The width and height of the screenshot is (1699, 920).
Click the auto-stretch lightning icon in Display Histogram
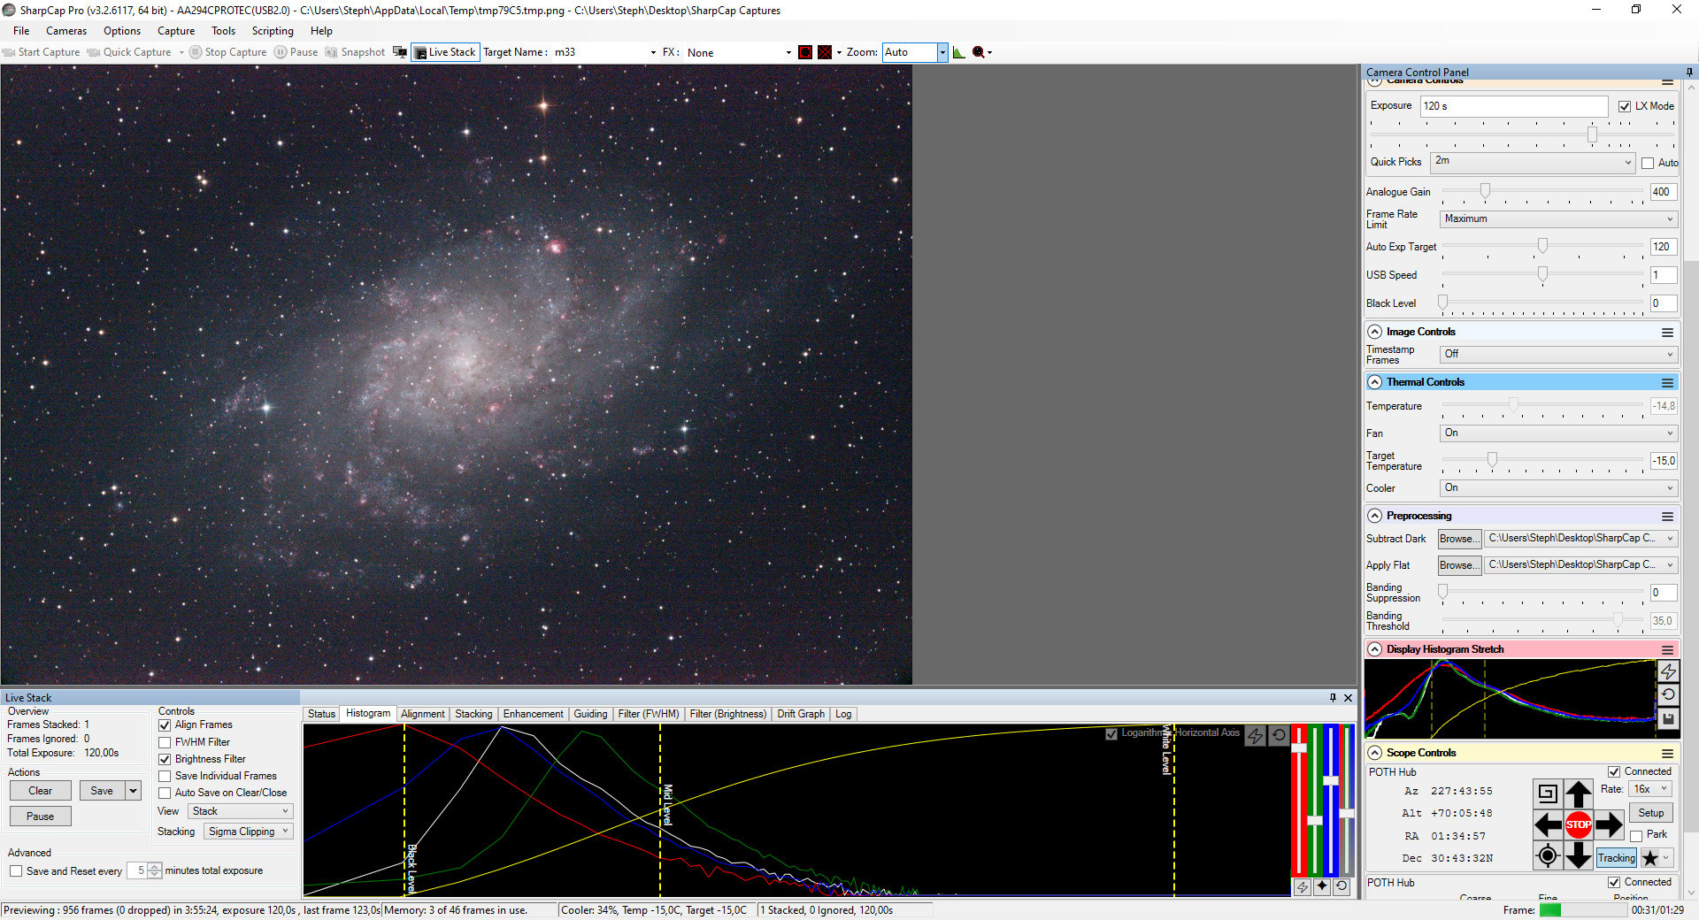click(1668, 671)
